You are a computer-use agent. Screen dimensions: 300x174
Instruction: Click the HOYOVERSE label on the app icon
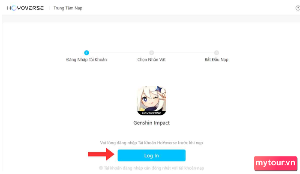(152, 113)
